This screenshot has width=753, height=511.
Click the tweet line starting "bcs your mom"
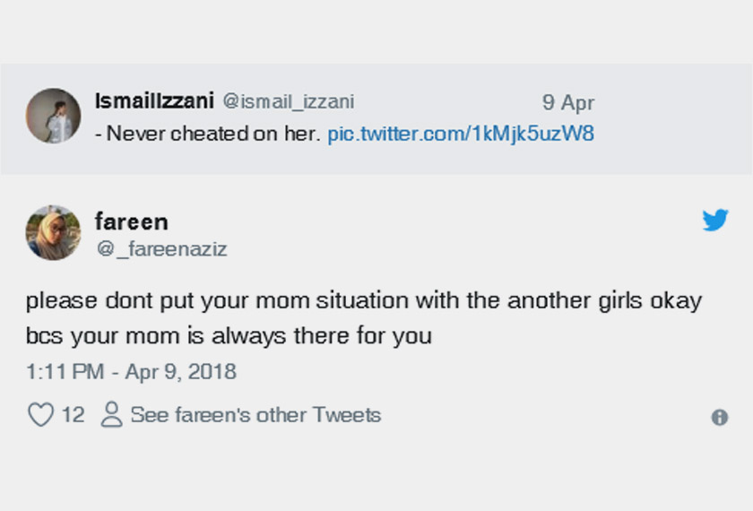pyautogui.click(x=229, y=337)
